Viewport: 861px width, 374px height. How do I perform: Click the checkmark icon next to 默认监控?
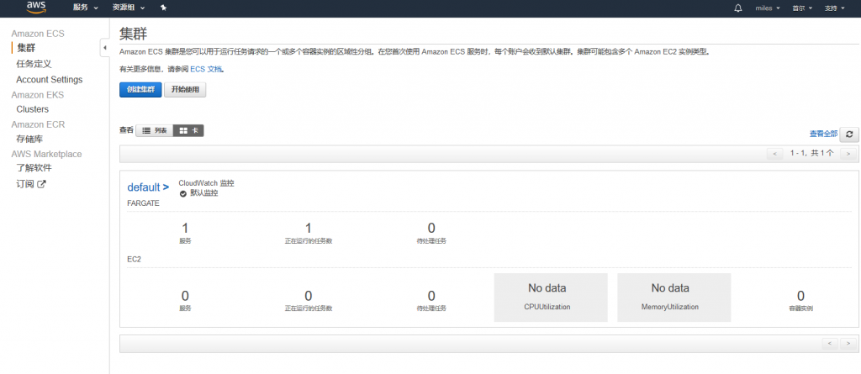point(182,194)
